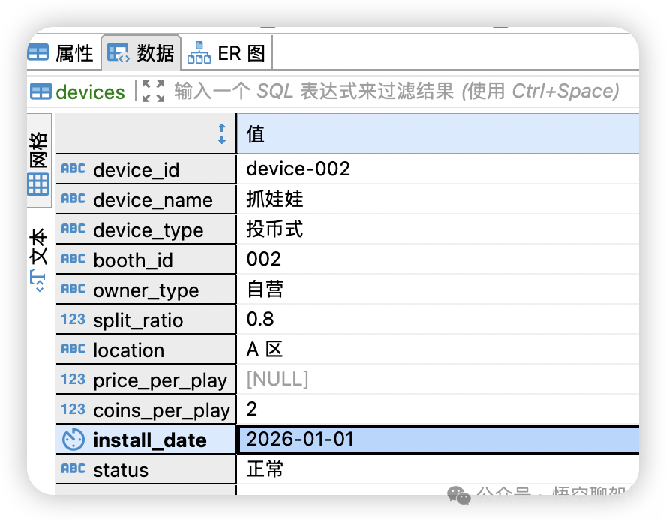Screen dimensions: 666x522
Task: Select the device_name row label
Action: coord(145,199)
